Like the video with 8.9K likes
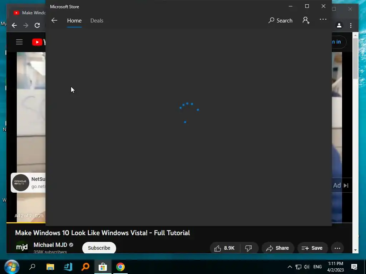 [224, 248]
